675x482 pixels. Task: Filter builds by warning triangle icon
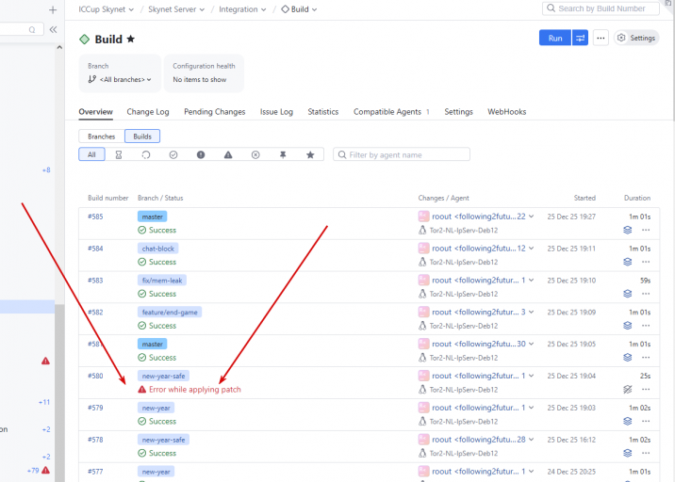pyautogui.click(x=228, y=154)
